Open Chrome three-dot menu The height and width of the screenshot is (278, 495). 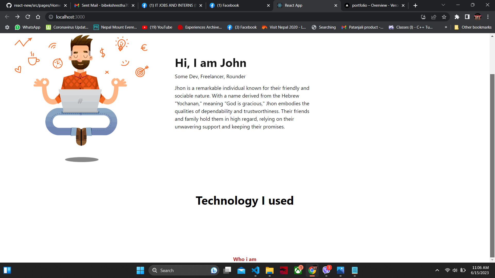tap(488, 17)
